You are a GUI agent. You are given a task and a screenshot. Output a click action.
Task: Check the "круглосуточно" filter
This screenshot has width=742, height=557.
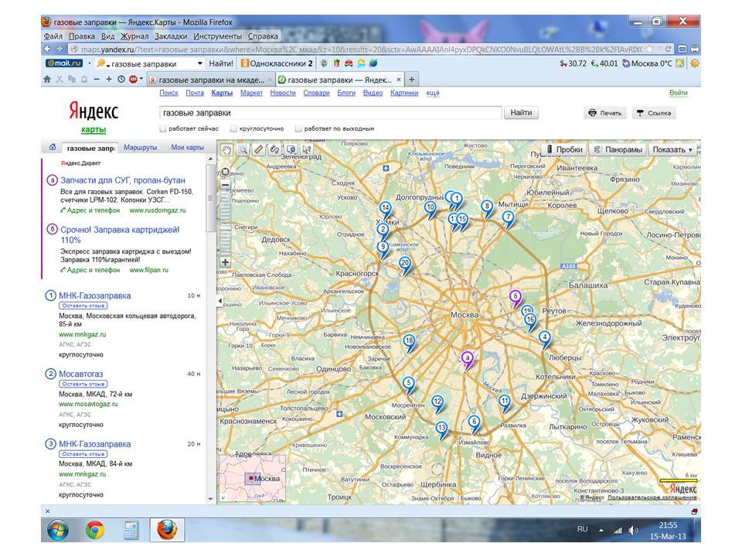[233, 128]
